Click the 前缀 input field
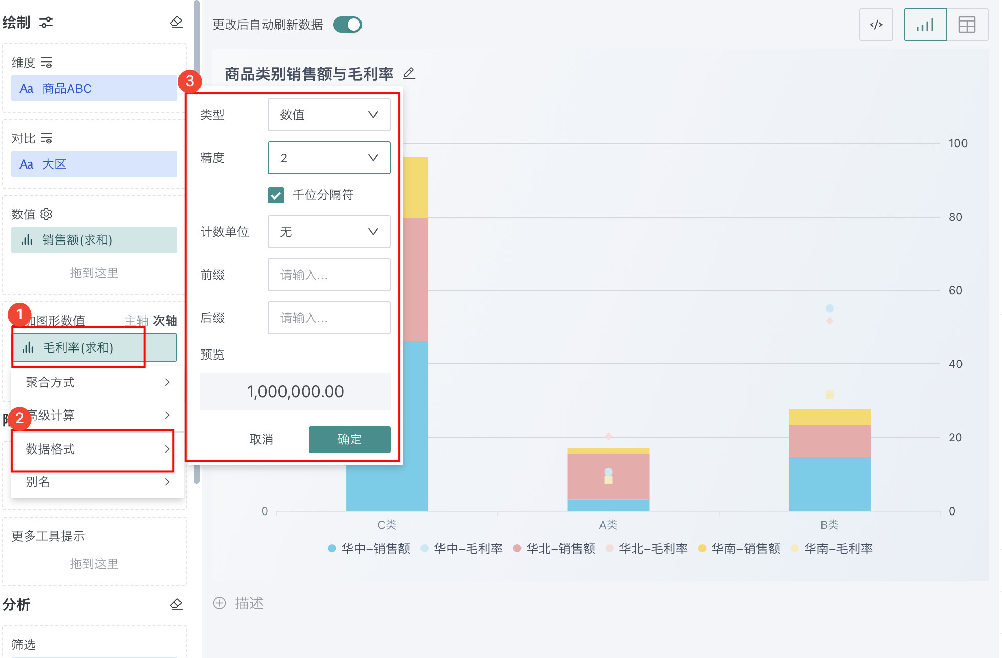Screen dimensions: 1002x658 pyautogui.click(x=329, y=275)
